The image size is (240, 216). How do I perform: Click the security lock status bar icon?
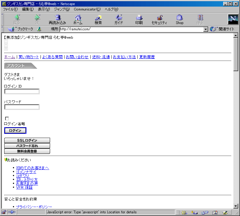(x=4, y=212)
